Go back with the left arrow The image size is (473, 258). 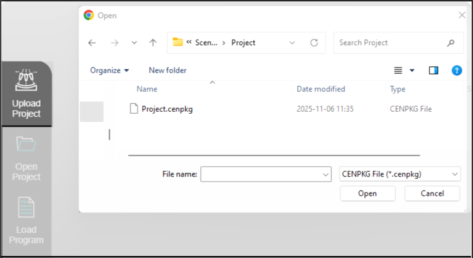tap(92, 43)
